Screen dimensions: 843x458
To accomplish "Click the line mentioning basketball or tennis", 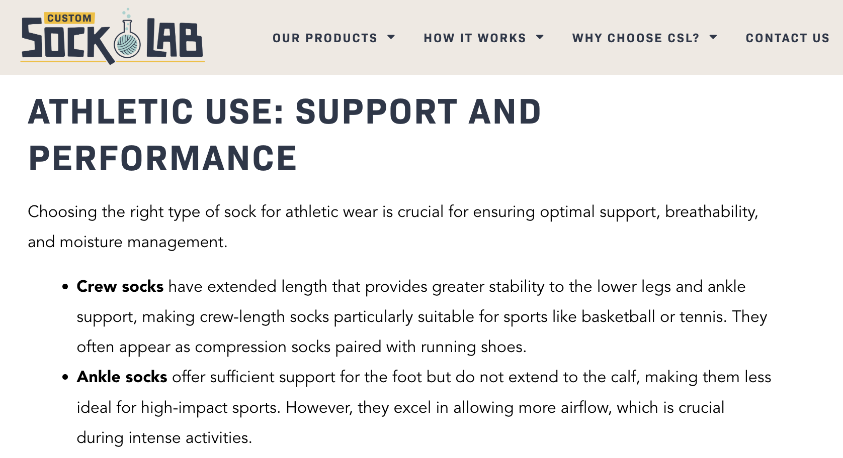I will 422,317.
